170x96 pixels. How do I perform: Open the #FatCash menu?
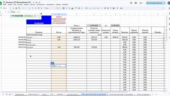click(x=65, y=5)
